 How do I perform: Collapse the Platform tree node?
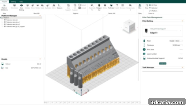coord(1,18)
